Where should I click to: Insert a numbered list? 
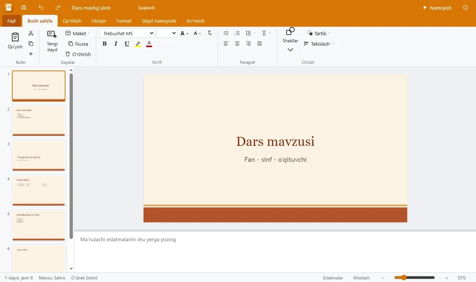point(237,33)
